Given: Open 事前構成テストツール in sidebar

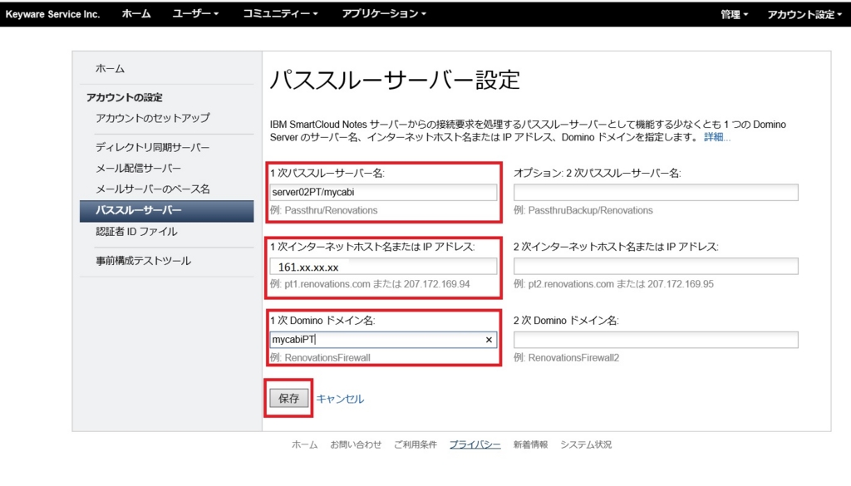Looking at the screenshot, I should click(x=143, y=261).
